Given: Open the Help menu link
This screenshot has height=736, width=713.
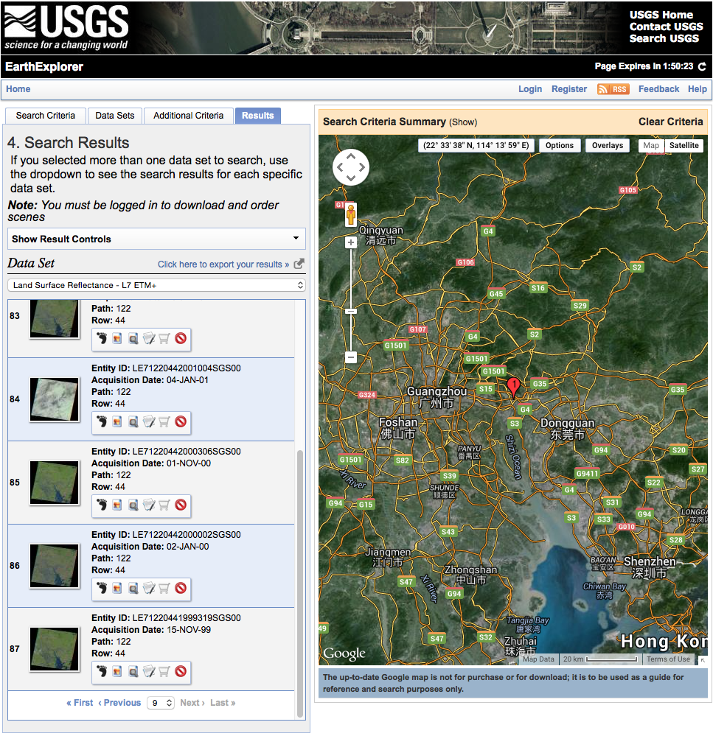Looking at the screenshot, I should click(697, 89).
